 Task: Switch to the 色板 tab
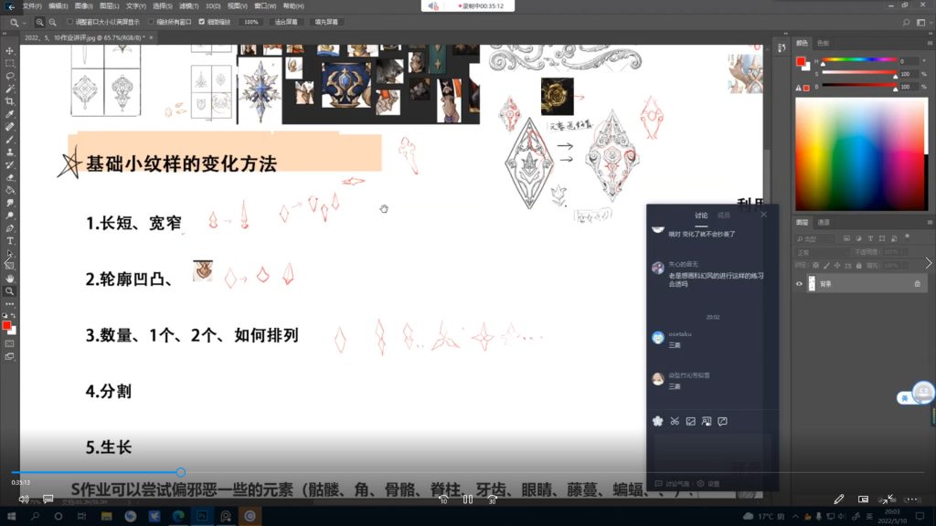[x=823, y=43]
